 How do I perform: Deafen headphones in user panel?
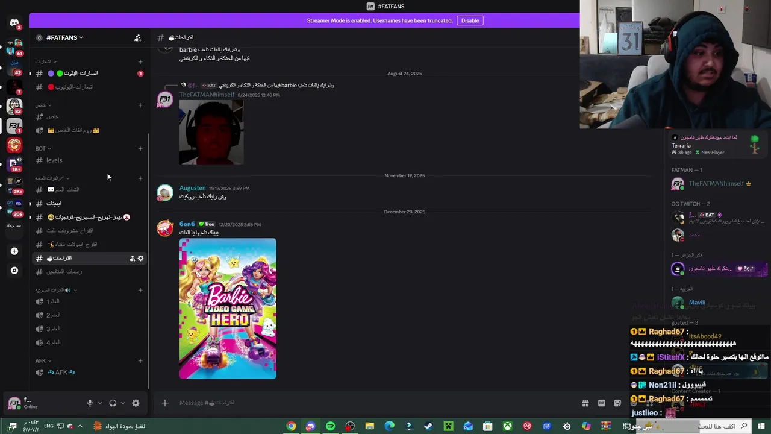point(113,403)
